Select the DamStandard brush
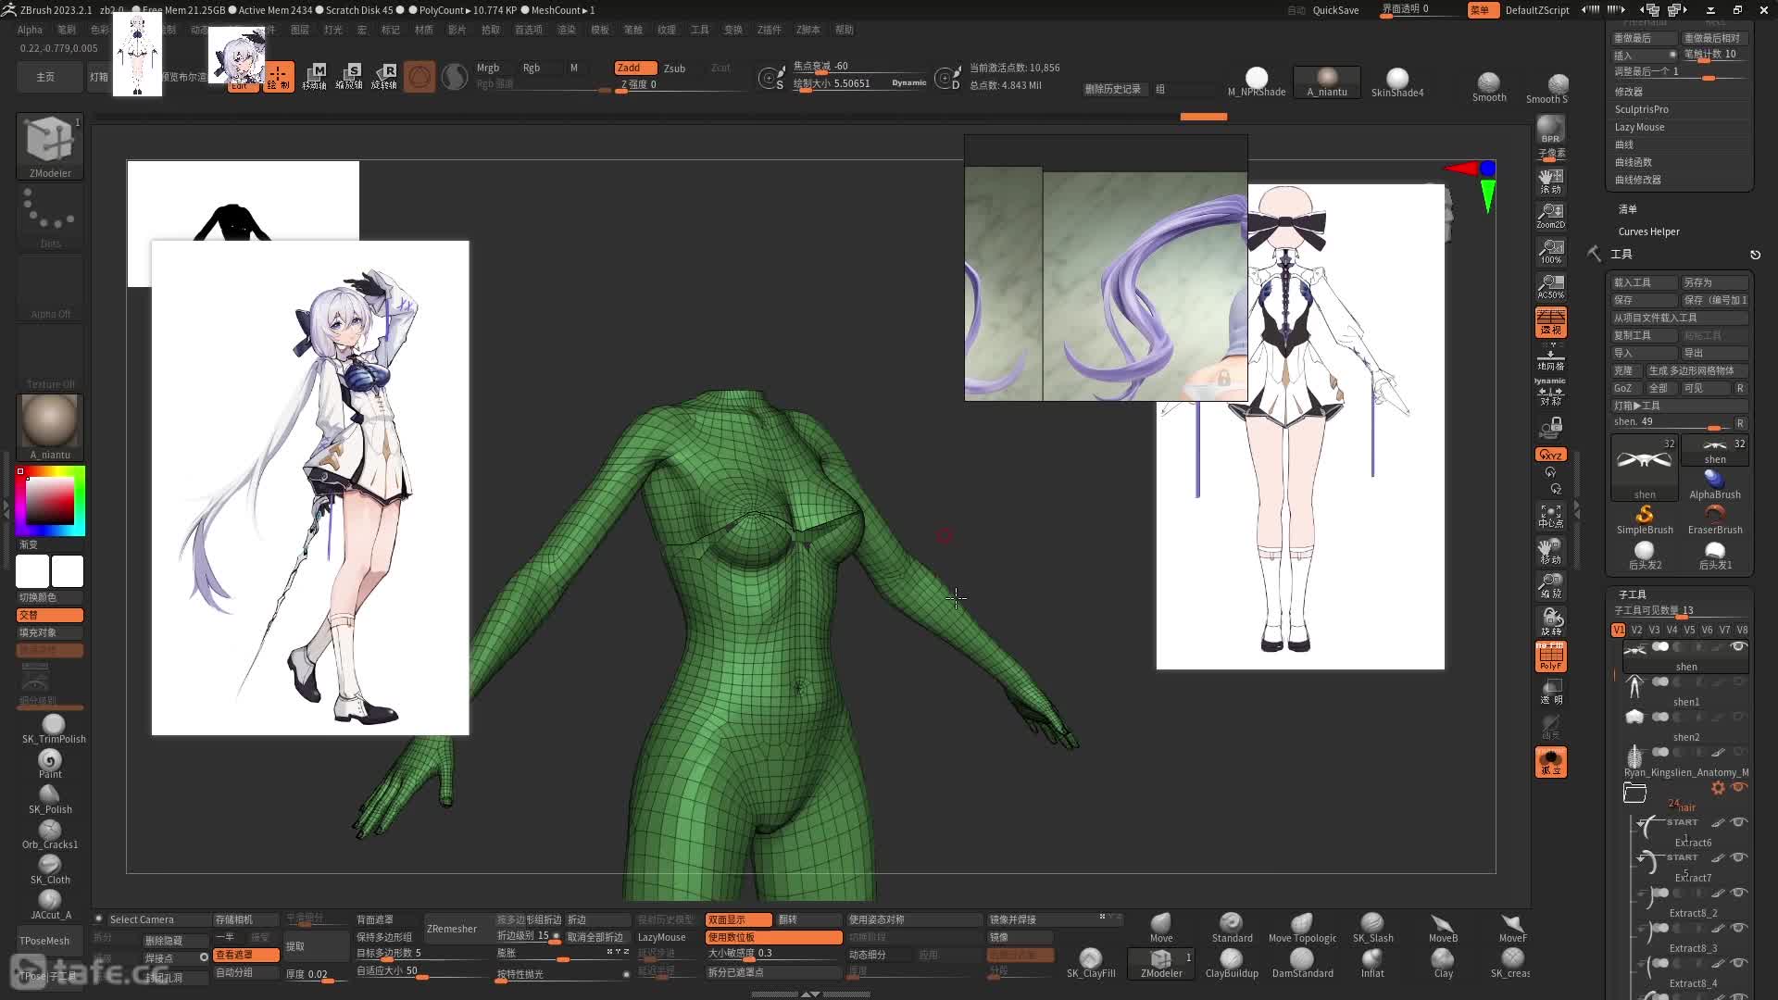 click(x=1302, y=963)
